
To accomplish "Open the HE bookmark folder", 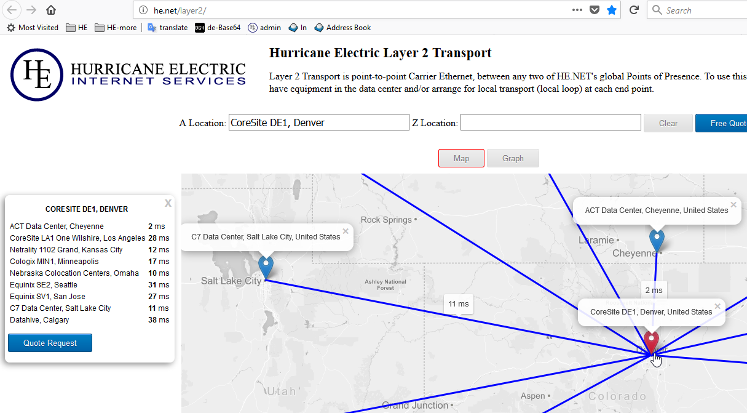I will [x=77, y=28].
